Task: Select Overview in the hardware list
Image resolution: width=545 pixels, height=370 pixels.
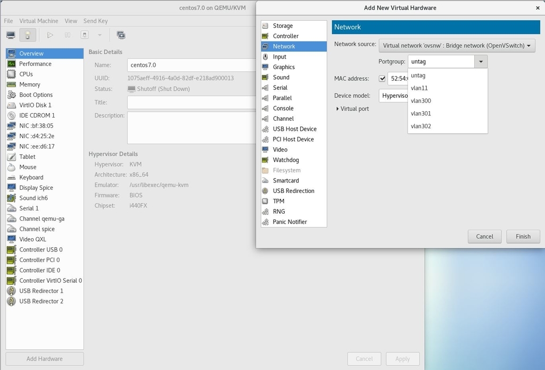Action: click(x=45, y=54)
